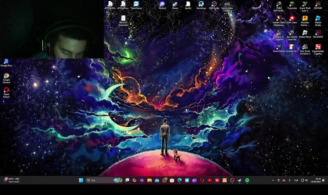Select the Opera tarayıcı desktop shortcut
The height and width of the screenshot is (195, 328).
pos(6,93)
